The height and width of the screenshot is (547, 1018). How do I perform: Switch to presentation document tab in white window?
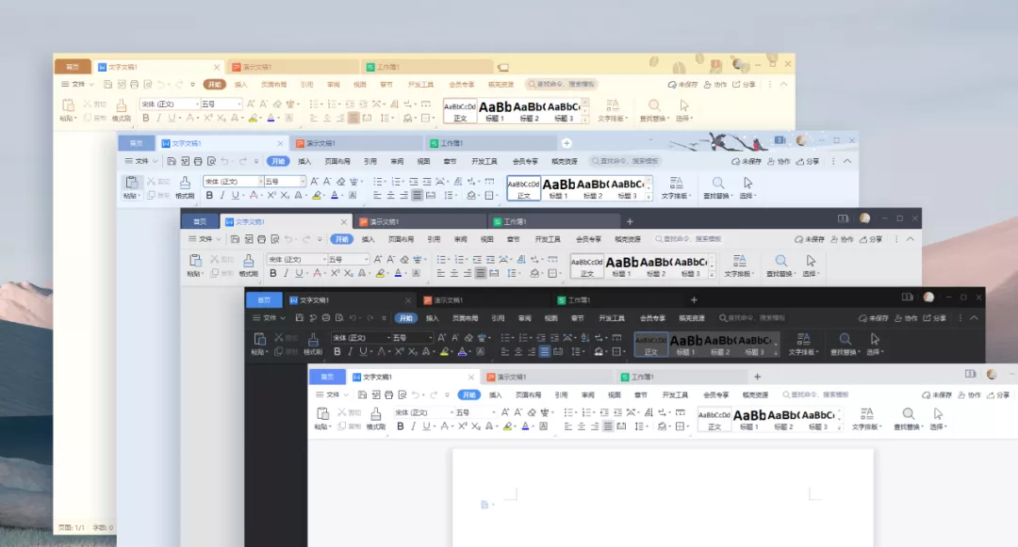pos(547,377)
